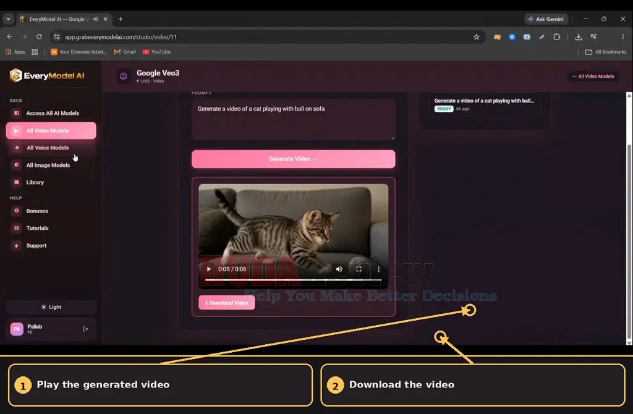The width and height of the screenshot is (633, 414).
Task: Open Tutorials page
Action: coord(51,228)
